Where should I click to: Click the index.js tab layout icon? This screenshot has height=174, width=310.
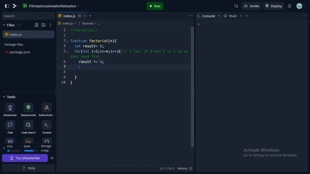[x=79, y=16]
